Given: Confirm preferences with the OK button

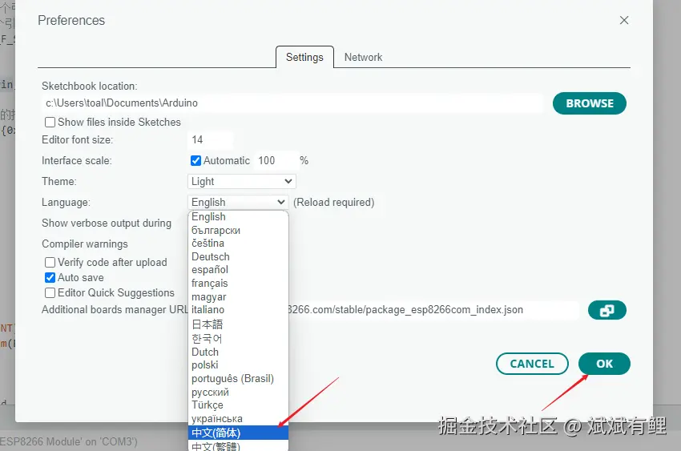Looking at the screenshot, I should coord(604,364).
